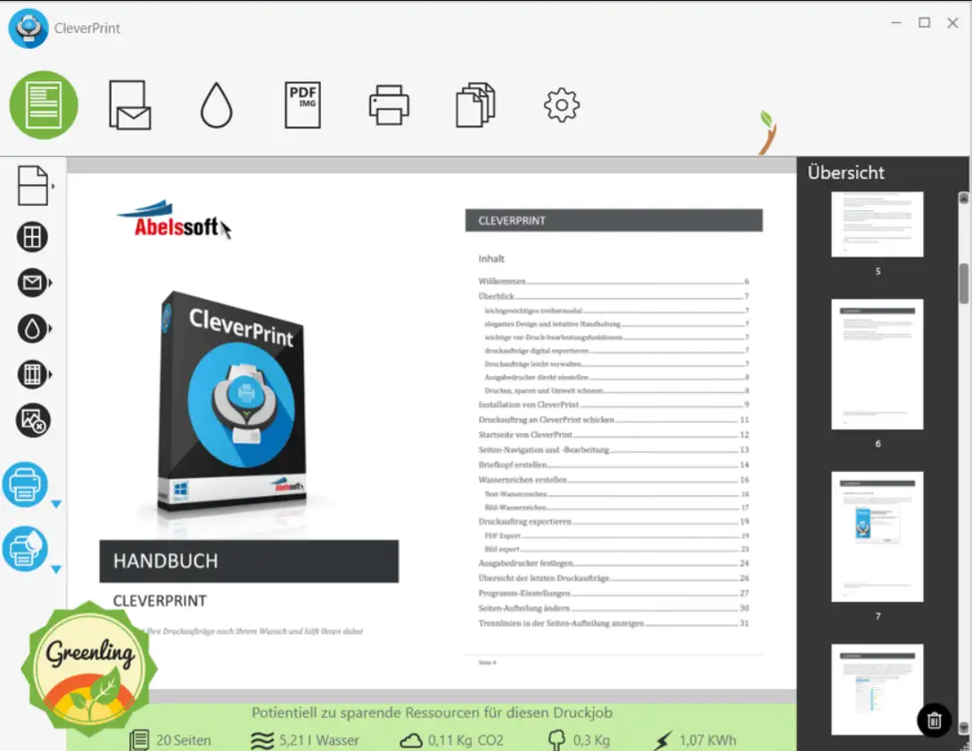Expand the blue print button dropdown arrow
The height and width of the screenshot is (751, 972).
tap(56, 505)
